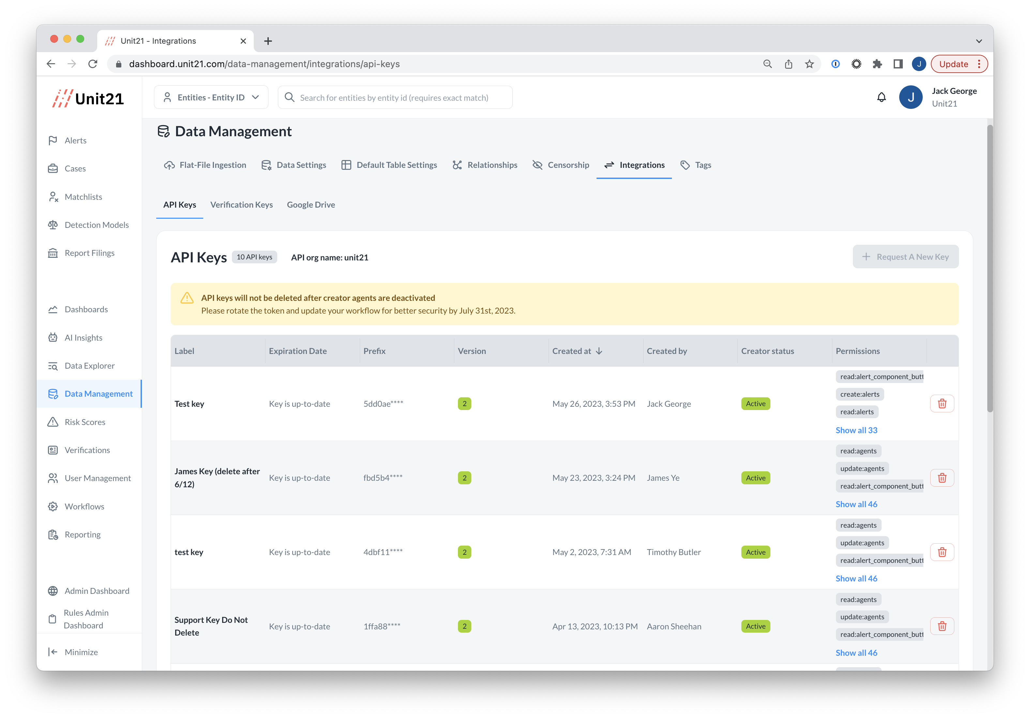
Task: Click trash icon for Support Key Do Not Delete
Action: [942, 626]
